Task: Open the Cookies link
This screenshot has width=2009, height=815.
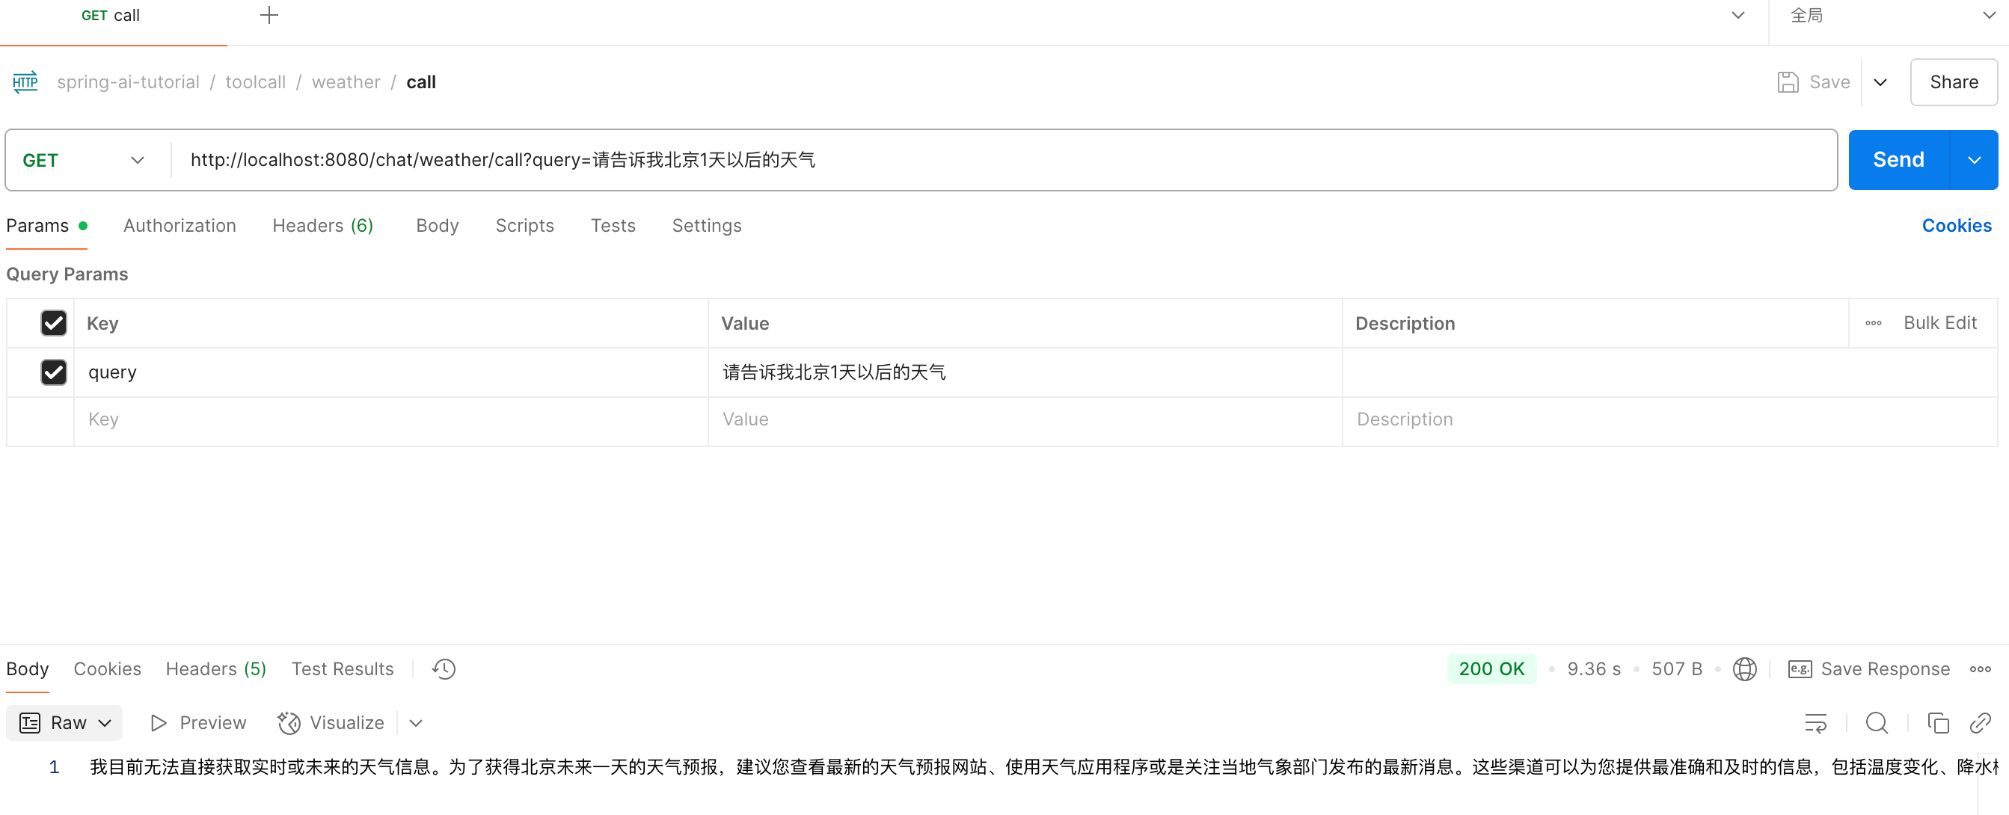Action: [1957, 225]
